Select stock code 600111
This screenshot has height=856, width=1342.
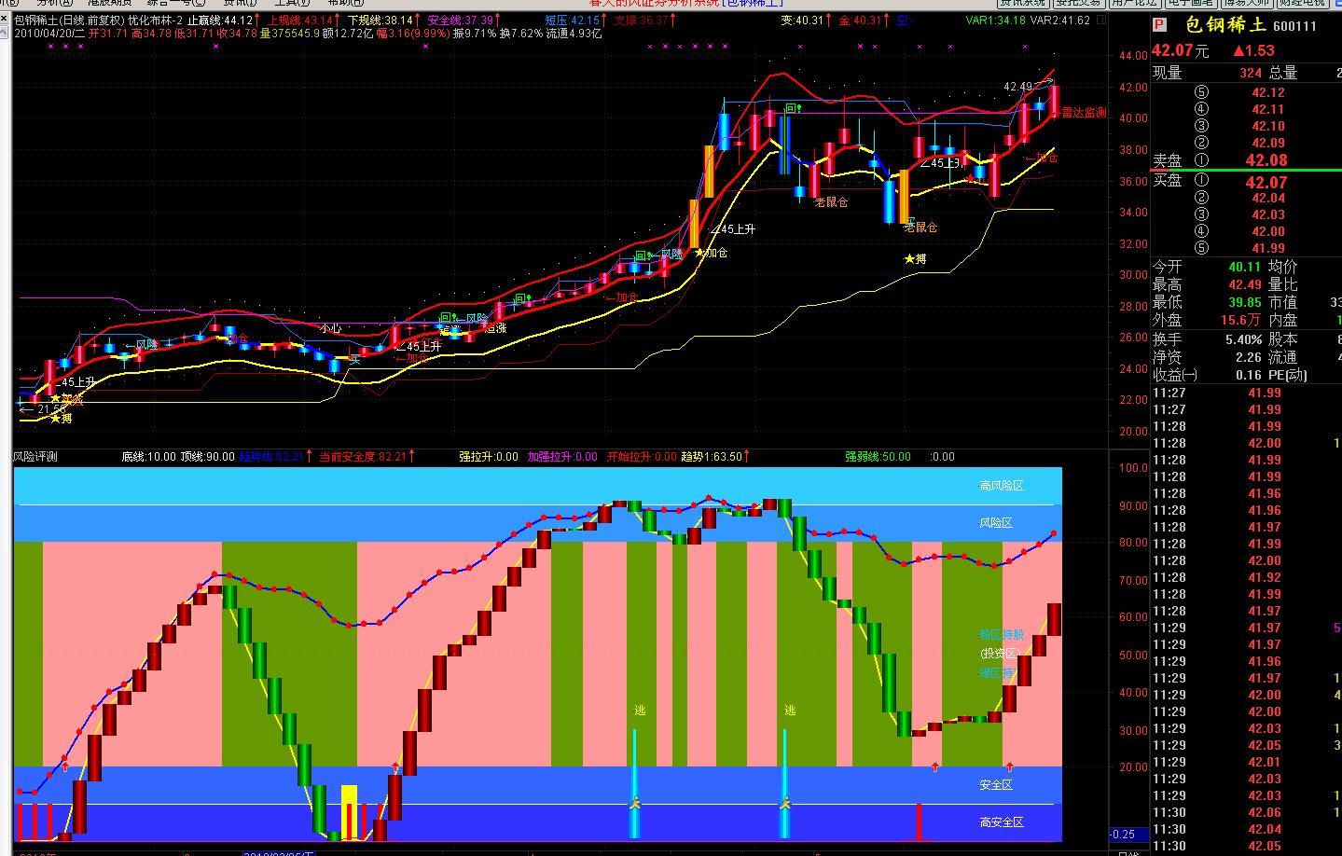click(x=1293, y=26)
